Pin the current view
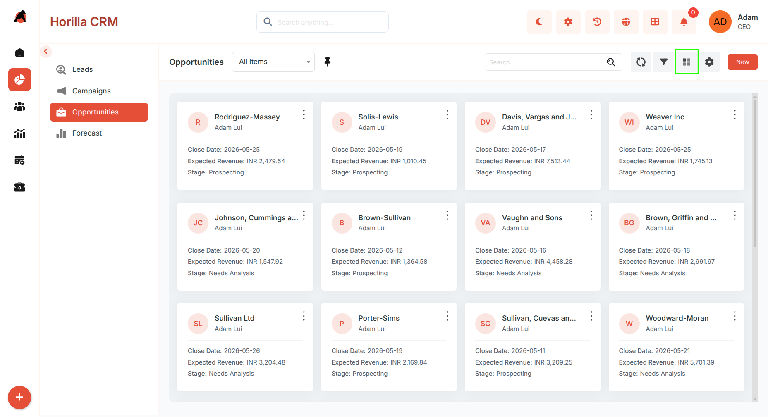Image resolution: width=768 pixels, height=417 pixels. tap(328, 62)
